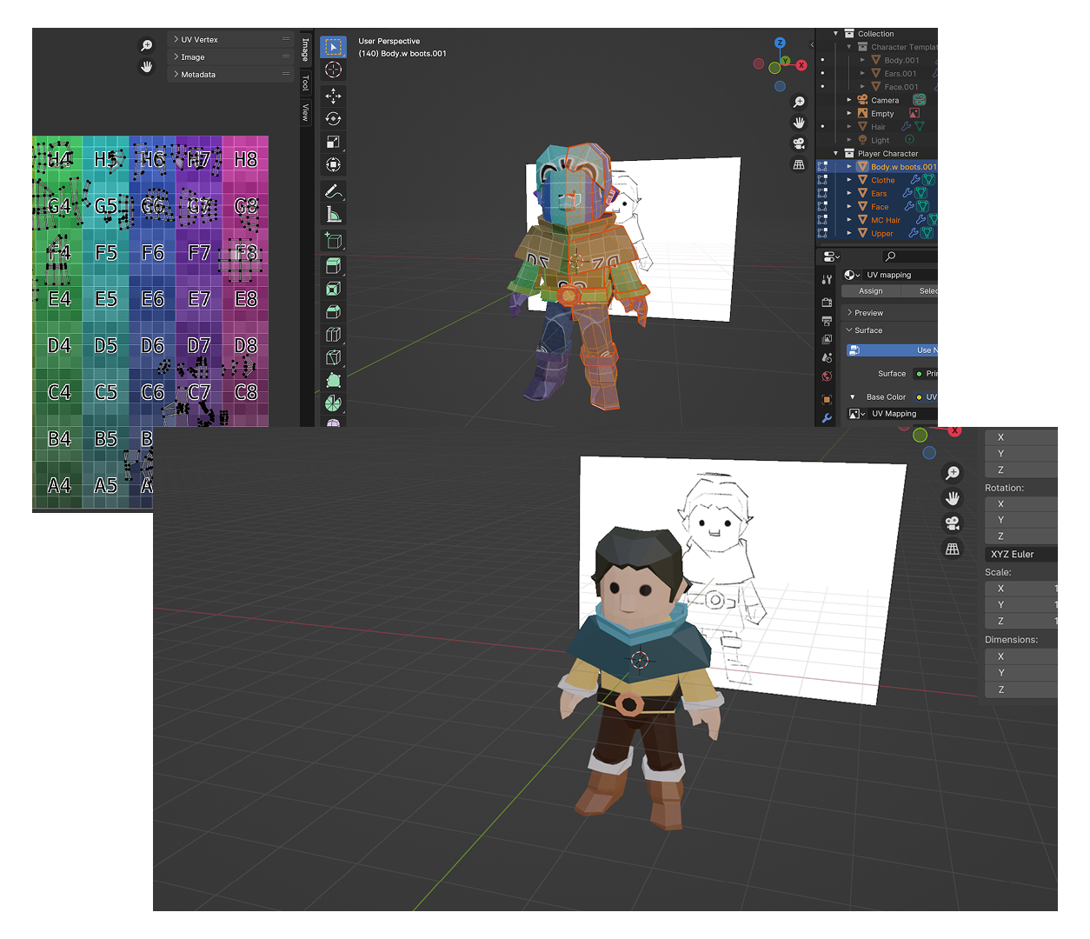
Task: Toggle the X axis on navigation gizmo
Action: pyautogui.click(x=801, y=64)
